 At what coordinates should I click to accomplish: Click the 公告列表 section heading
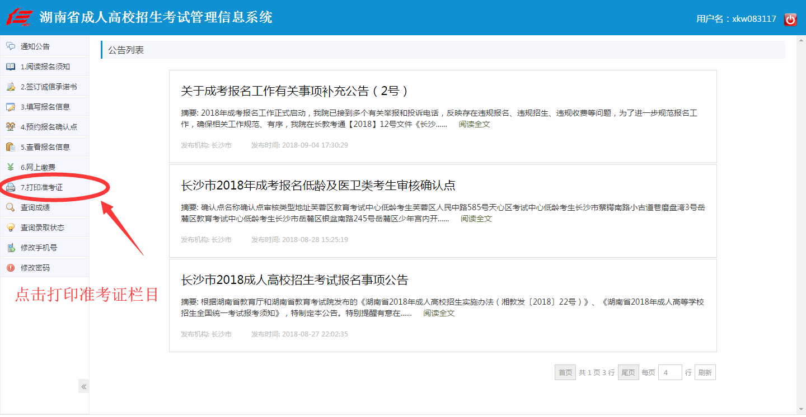coord(126,50)
